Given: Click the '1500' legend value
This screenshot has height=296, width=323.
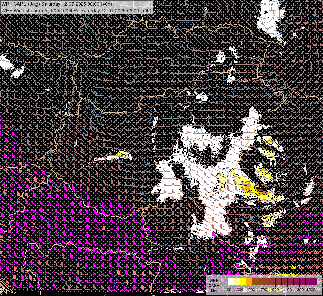Looking at the screenshot, I should point(311,290).
